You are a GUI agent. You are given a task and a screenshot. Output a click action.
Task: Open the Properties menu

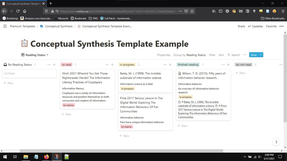click(x=164, y=55)
